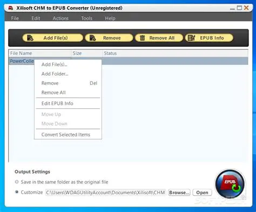Click the Remove All toolbar button
256x212 pixels.
click(x=159, y=38)
